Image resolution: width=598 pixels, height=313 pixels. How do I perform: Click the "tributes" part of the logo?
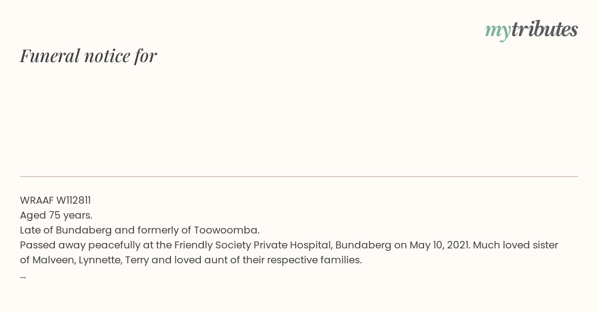point(544,29)
